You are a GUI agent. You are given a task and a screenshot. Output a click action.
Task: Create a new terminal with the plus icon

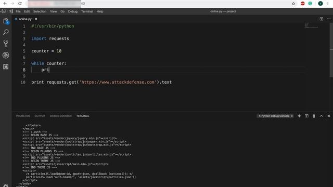(x=299, y=116)
